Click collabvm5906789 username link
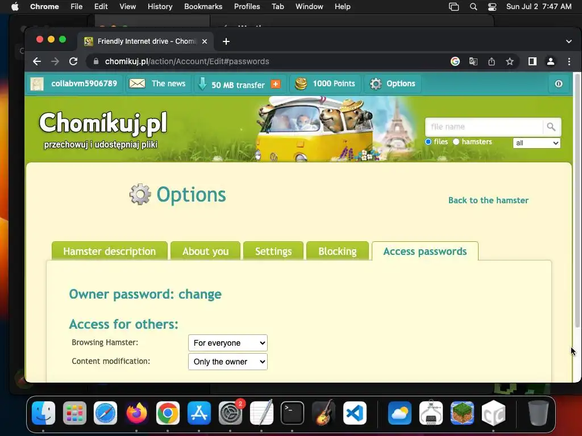 pos(84,84)
